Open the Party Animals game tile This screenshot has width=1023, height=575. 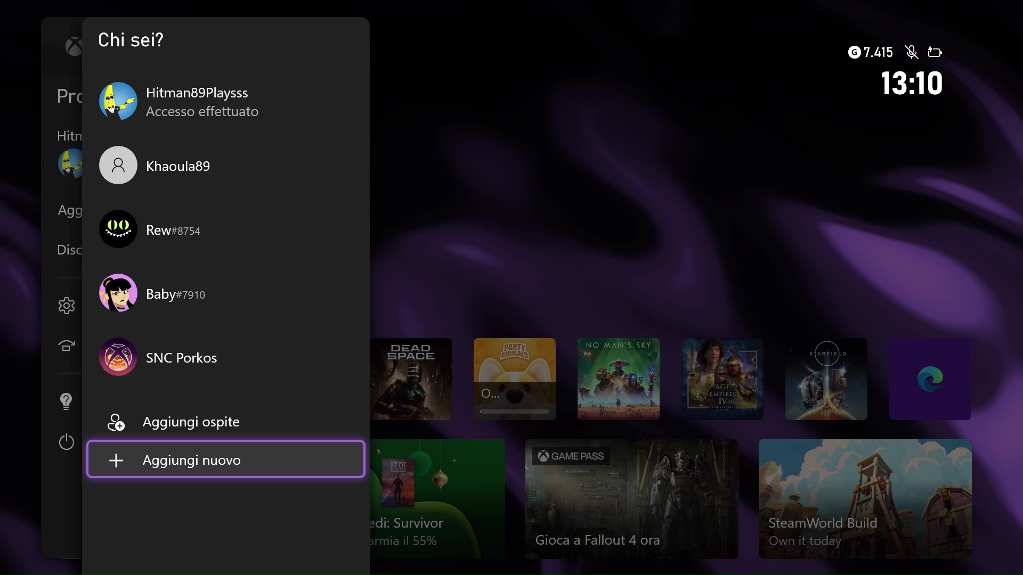(514, 379)
